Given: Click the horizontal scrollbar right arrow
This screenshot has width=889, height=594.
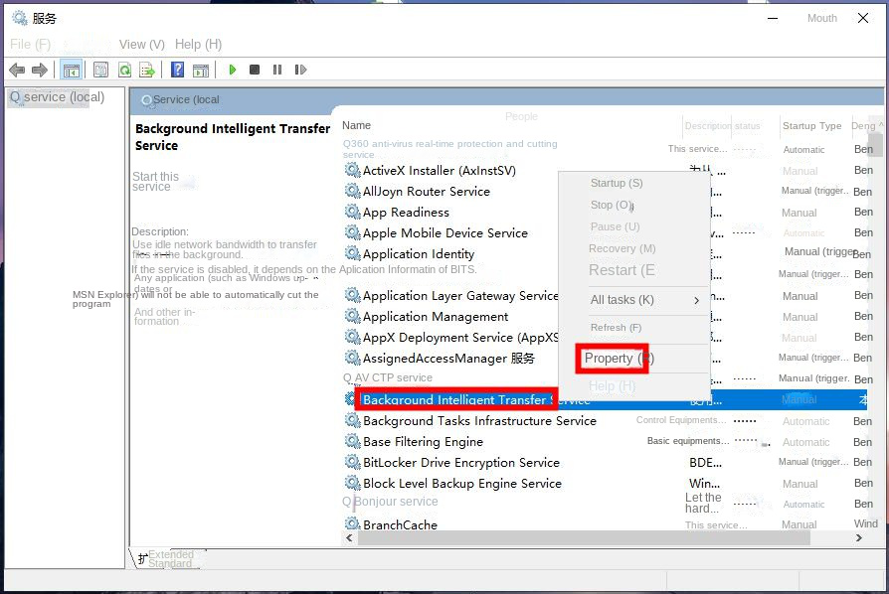Looking at the screenshot, I should click(x=859, y=537).
